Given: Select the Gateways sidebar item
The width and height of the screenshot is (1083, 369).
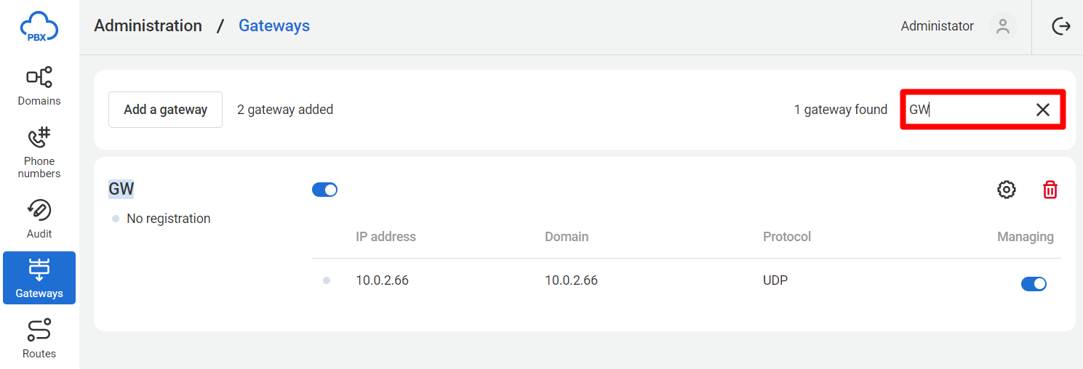Looking at the screenshot, I should coord(39,278).
